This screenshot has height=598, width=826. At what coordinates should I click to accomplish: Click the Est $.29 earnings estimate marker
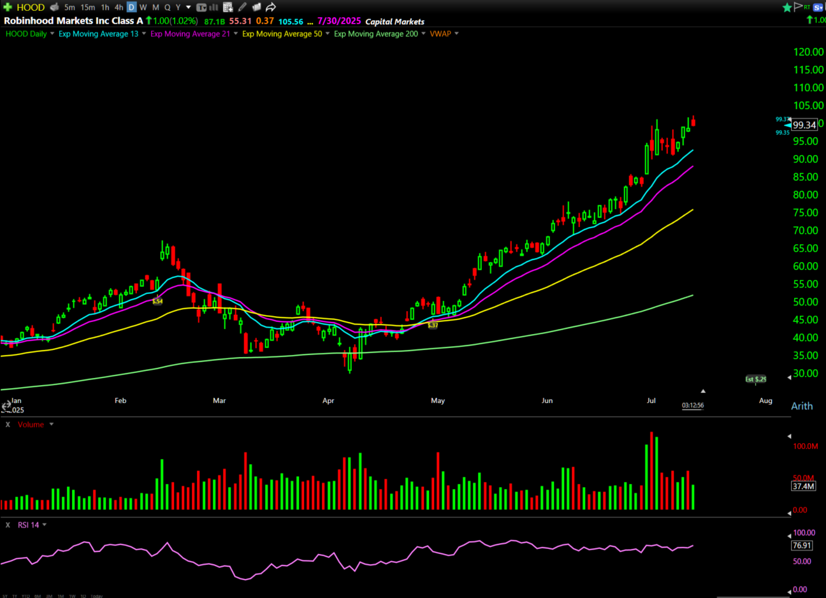click(x=756, y=379)
